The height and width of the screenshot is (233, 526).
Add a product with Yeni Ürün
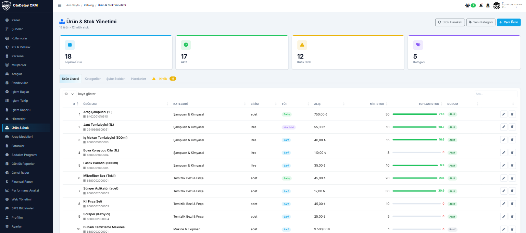tap(509, 22)
